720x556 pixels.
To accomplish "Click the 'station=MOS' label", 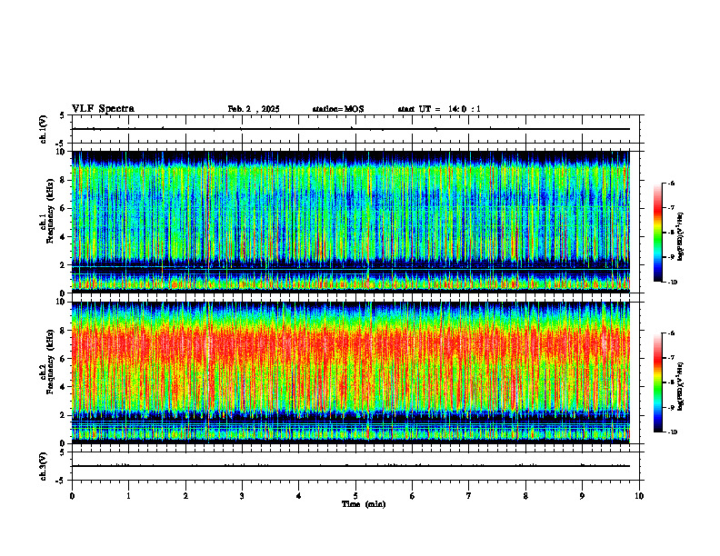I will click(x=338, y=109).
